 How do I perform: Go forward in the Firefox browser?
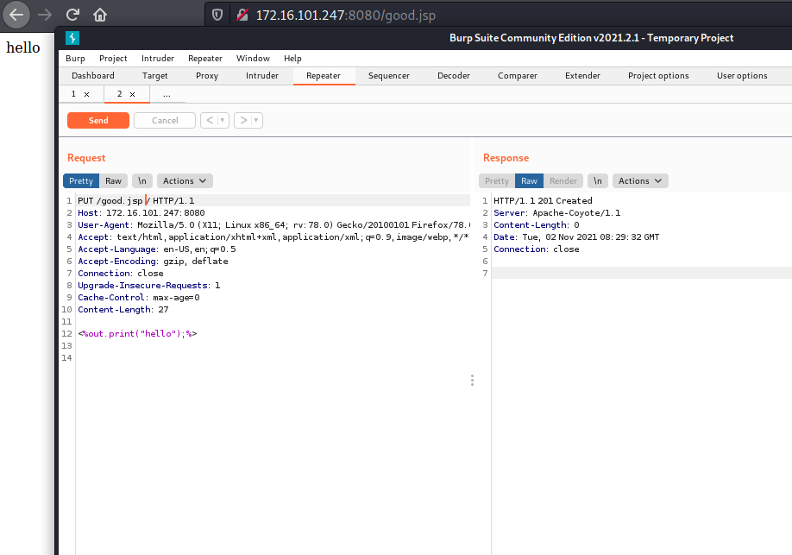[45, 15]
